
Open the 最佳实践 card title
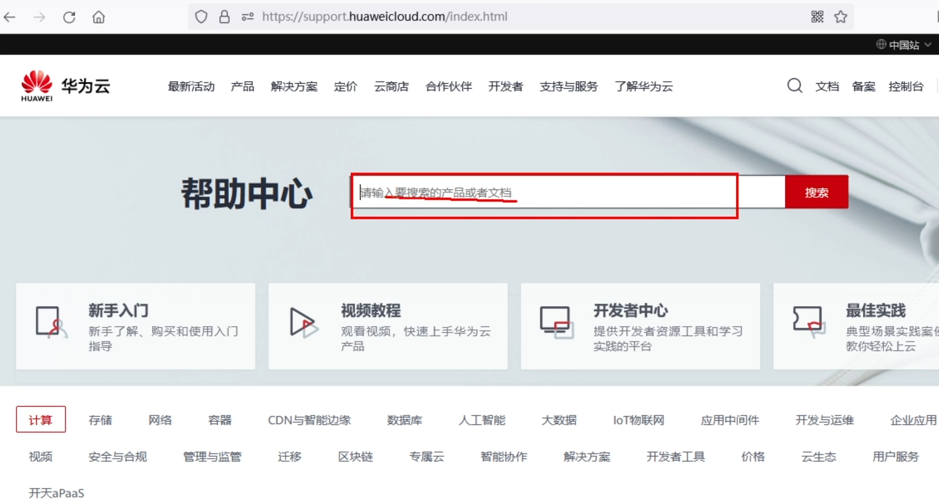(876, 310)
